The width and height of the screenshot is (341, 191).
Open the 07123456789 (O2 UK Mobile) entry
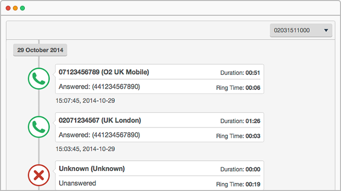click(x=160, y=79)
